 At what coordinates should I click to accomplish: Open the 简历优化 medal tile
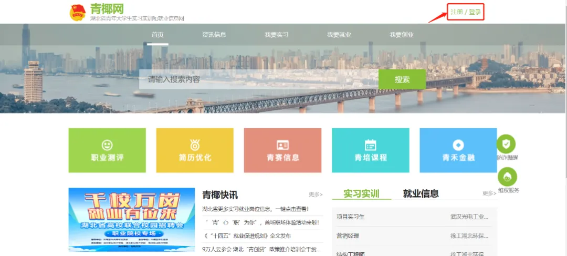[195, 150]
